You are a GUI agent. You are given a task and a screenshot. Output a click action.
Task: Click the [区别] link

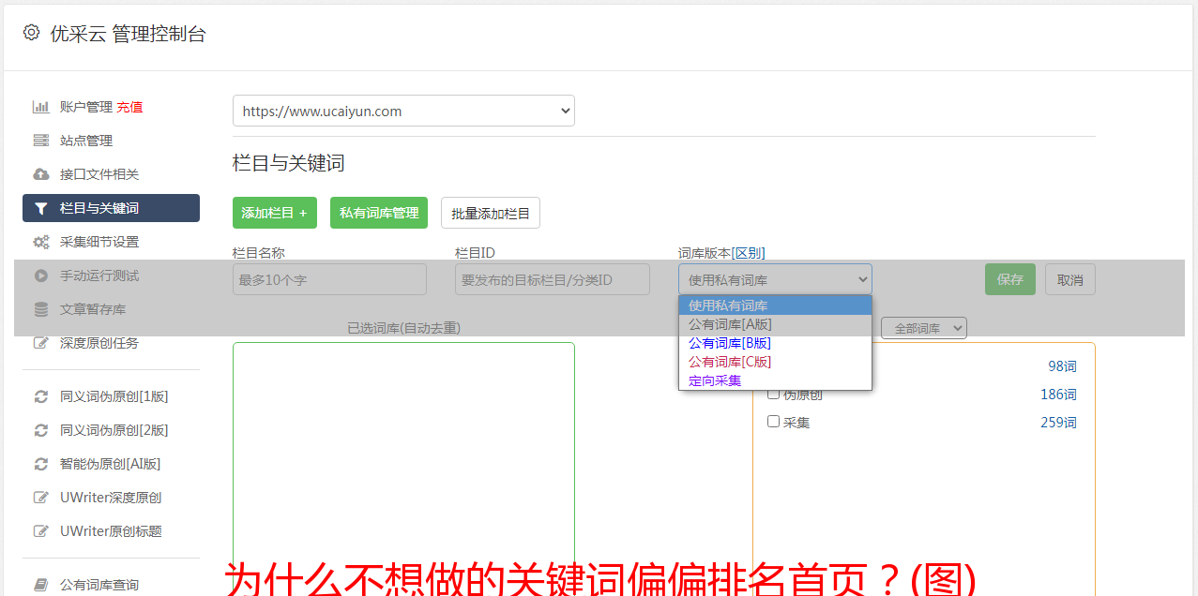tap(749, 253)
